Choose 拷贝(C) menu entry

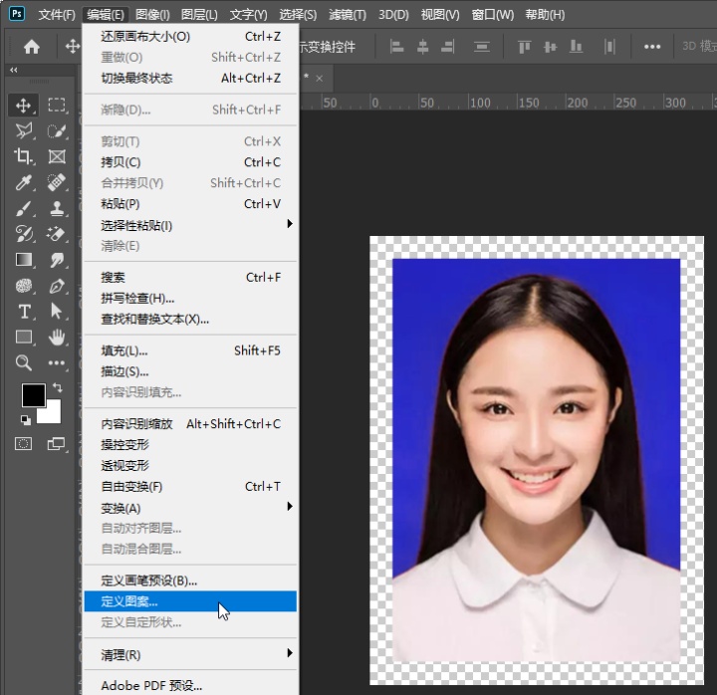click(x=190, y=162)
